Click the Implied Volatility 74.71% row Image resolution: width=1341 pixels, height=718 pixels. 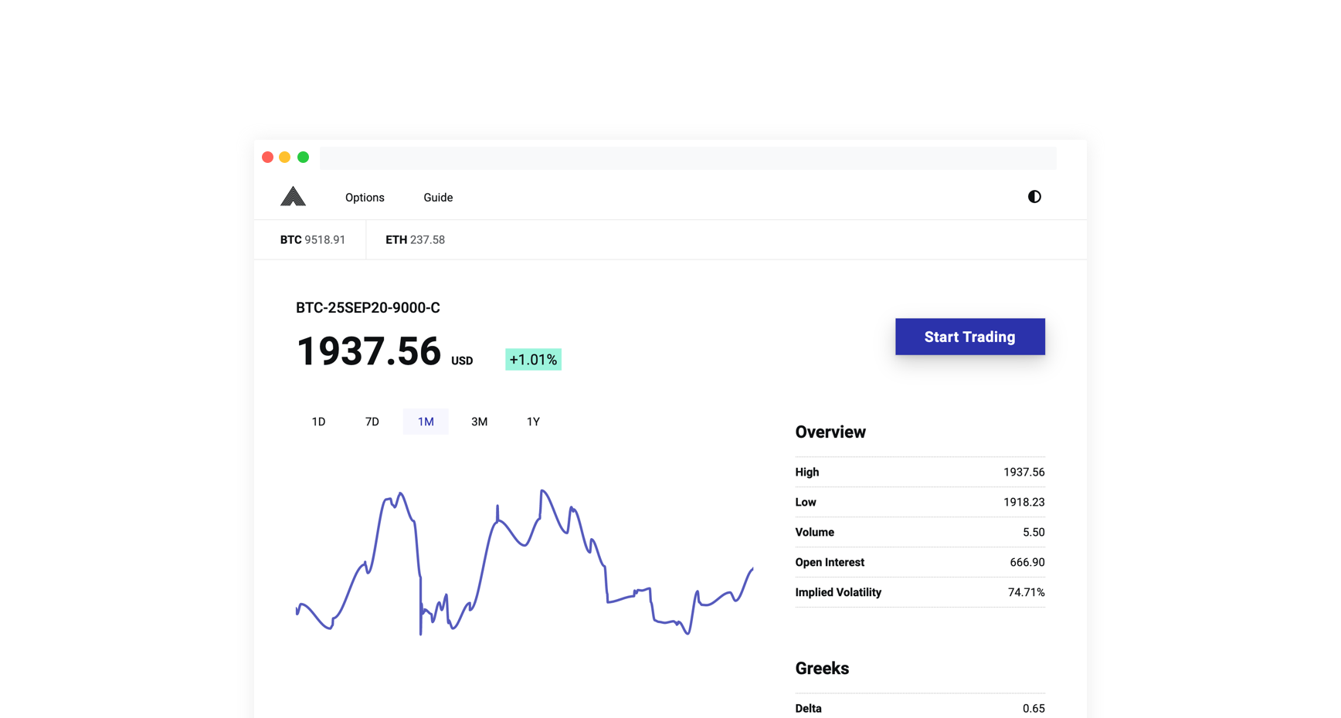(919, 592)
